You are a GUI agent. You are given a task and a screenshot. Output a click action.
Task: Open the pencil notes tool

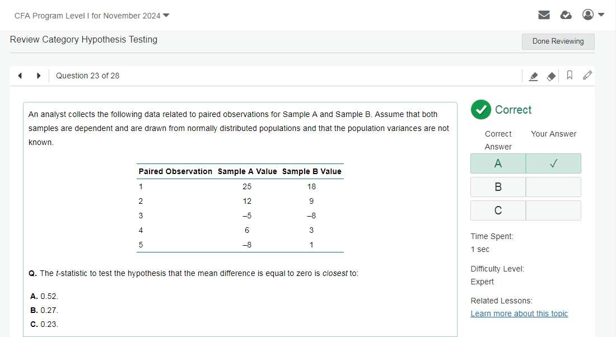[x=587, y=76]
